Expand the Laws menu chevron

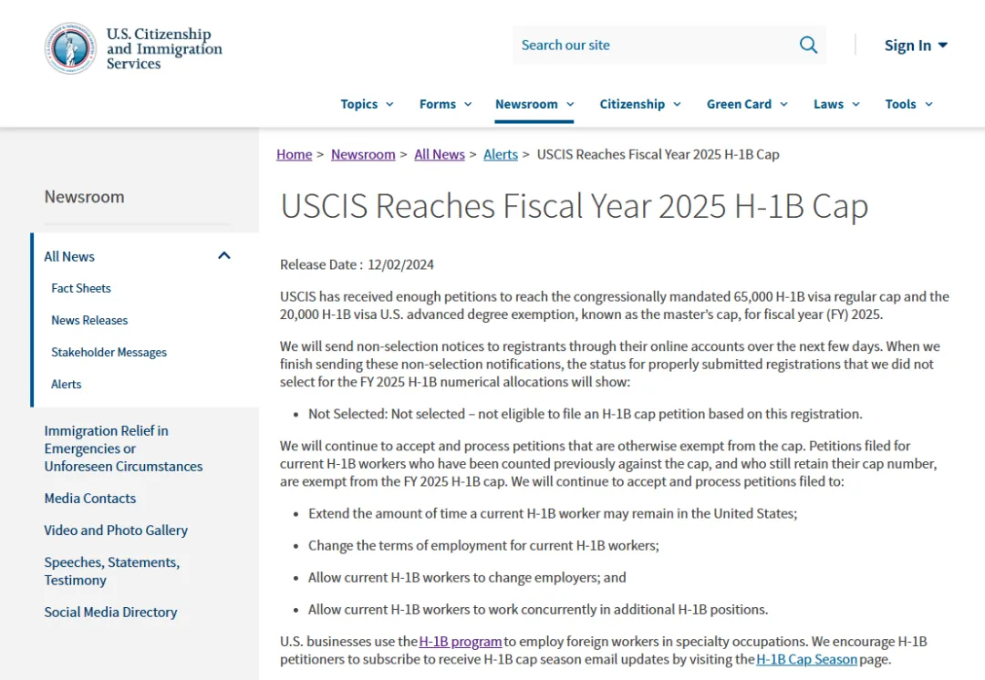click(x=855, y=104)
